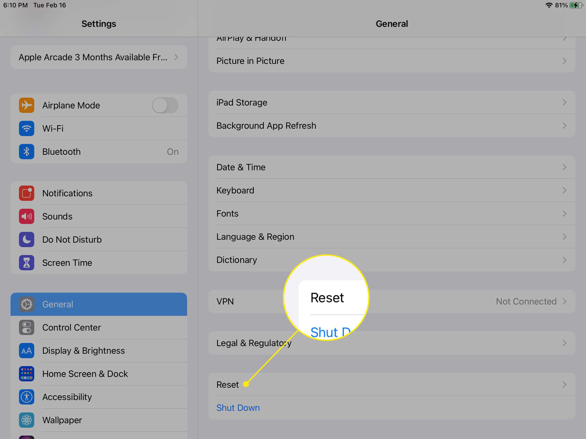Tap the Airplane Mode icon

26,105
